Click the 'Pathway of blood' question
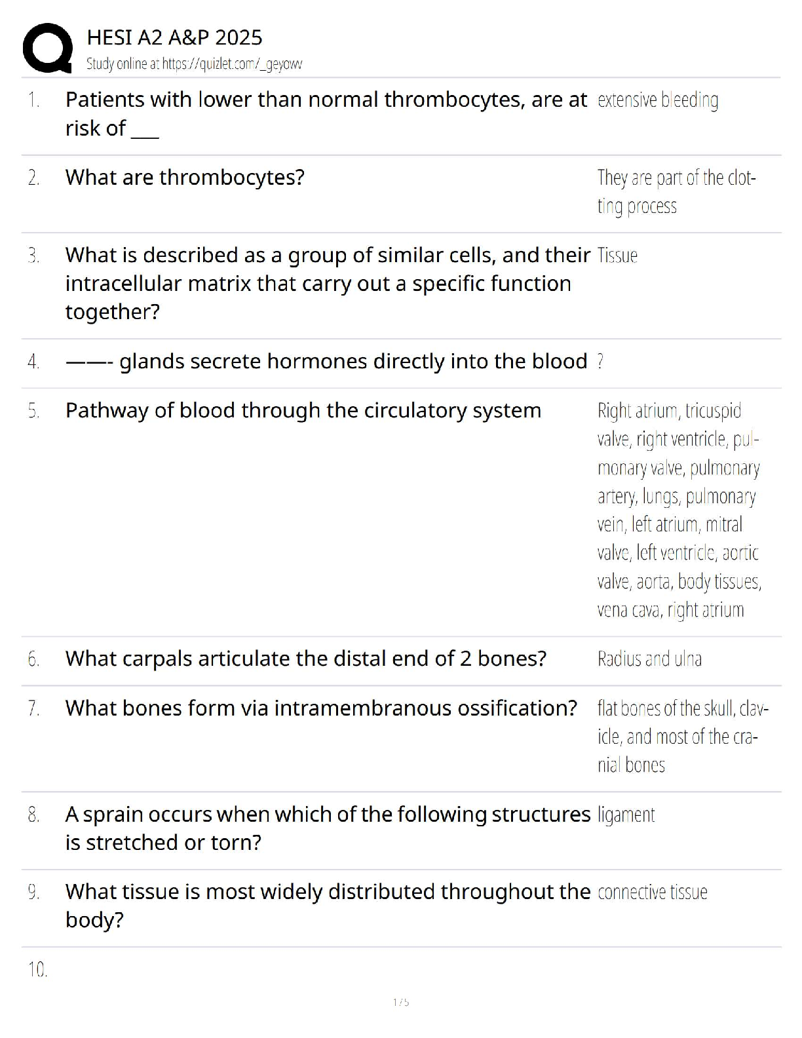Image resolution: width=802 pixels, height=1038 pixels. tap(303, 410)
